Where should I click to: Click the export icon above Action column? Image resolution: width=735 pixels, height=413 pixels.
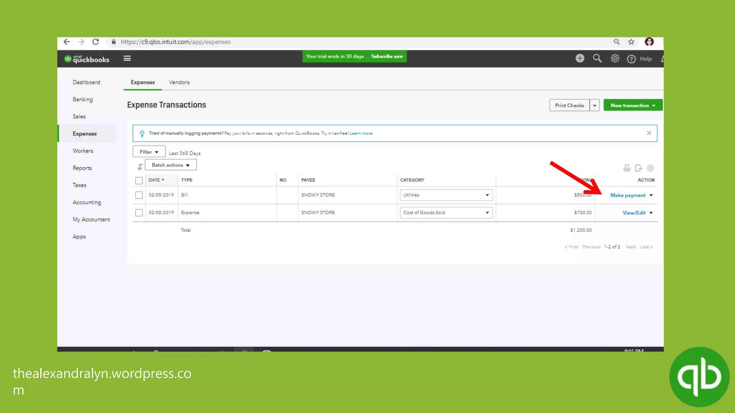point(638,168)
